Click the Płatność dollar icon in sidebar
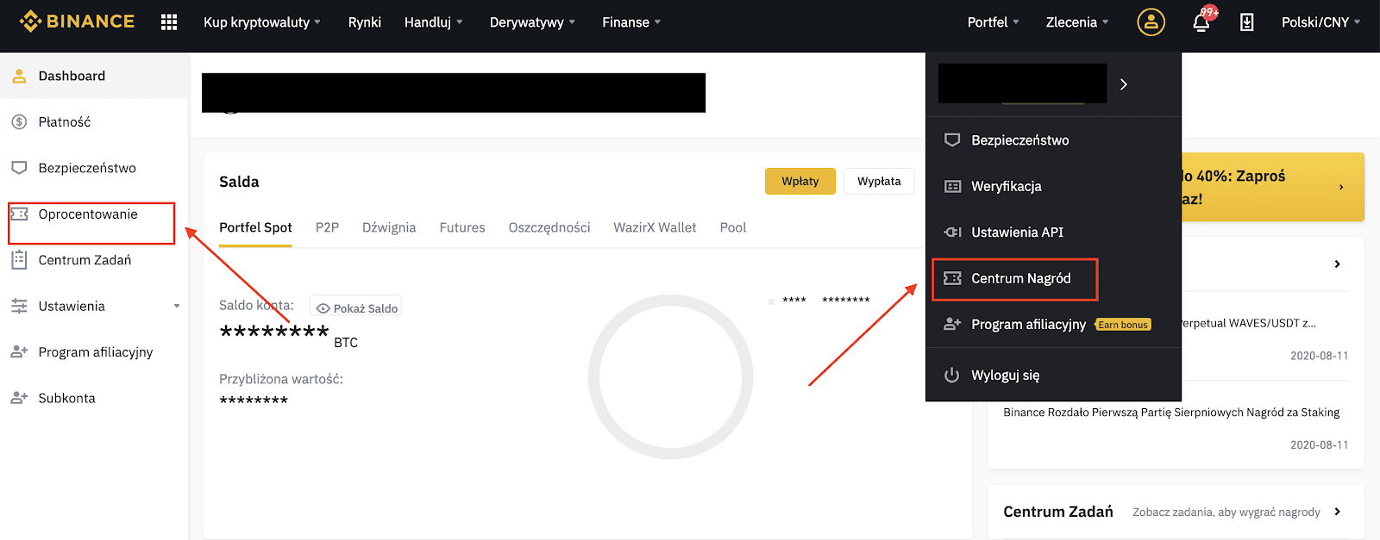This screenshot has width=1380, height=540. pos(19,122)
